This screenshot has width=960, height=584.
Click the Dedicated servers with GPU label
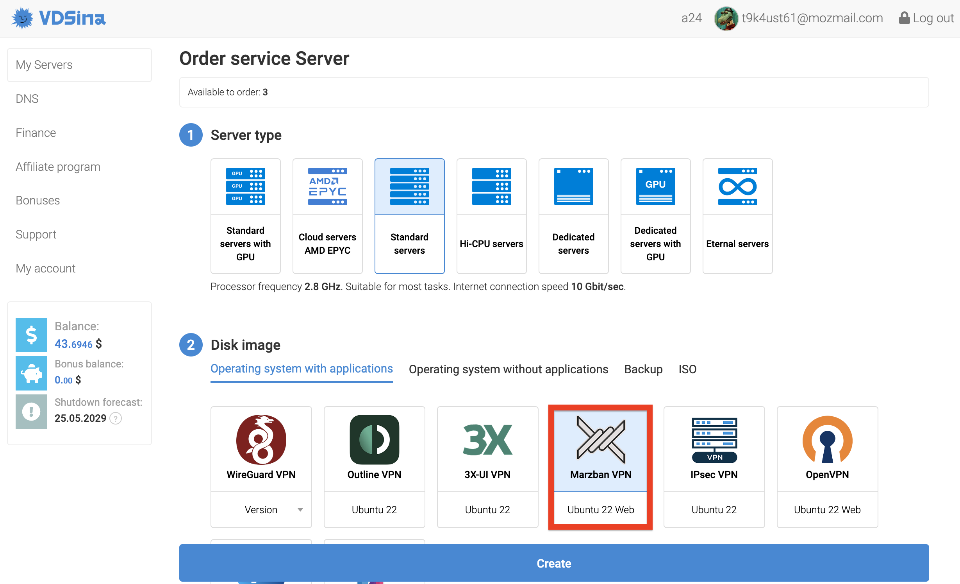(655, 244)
